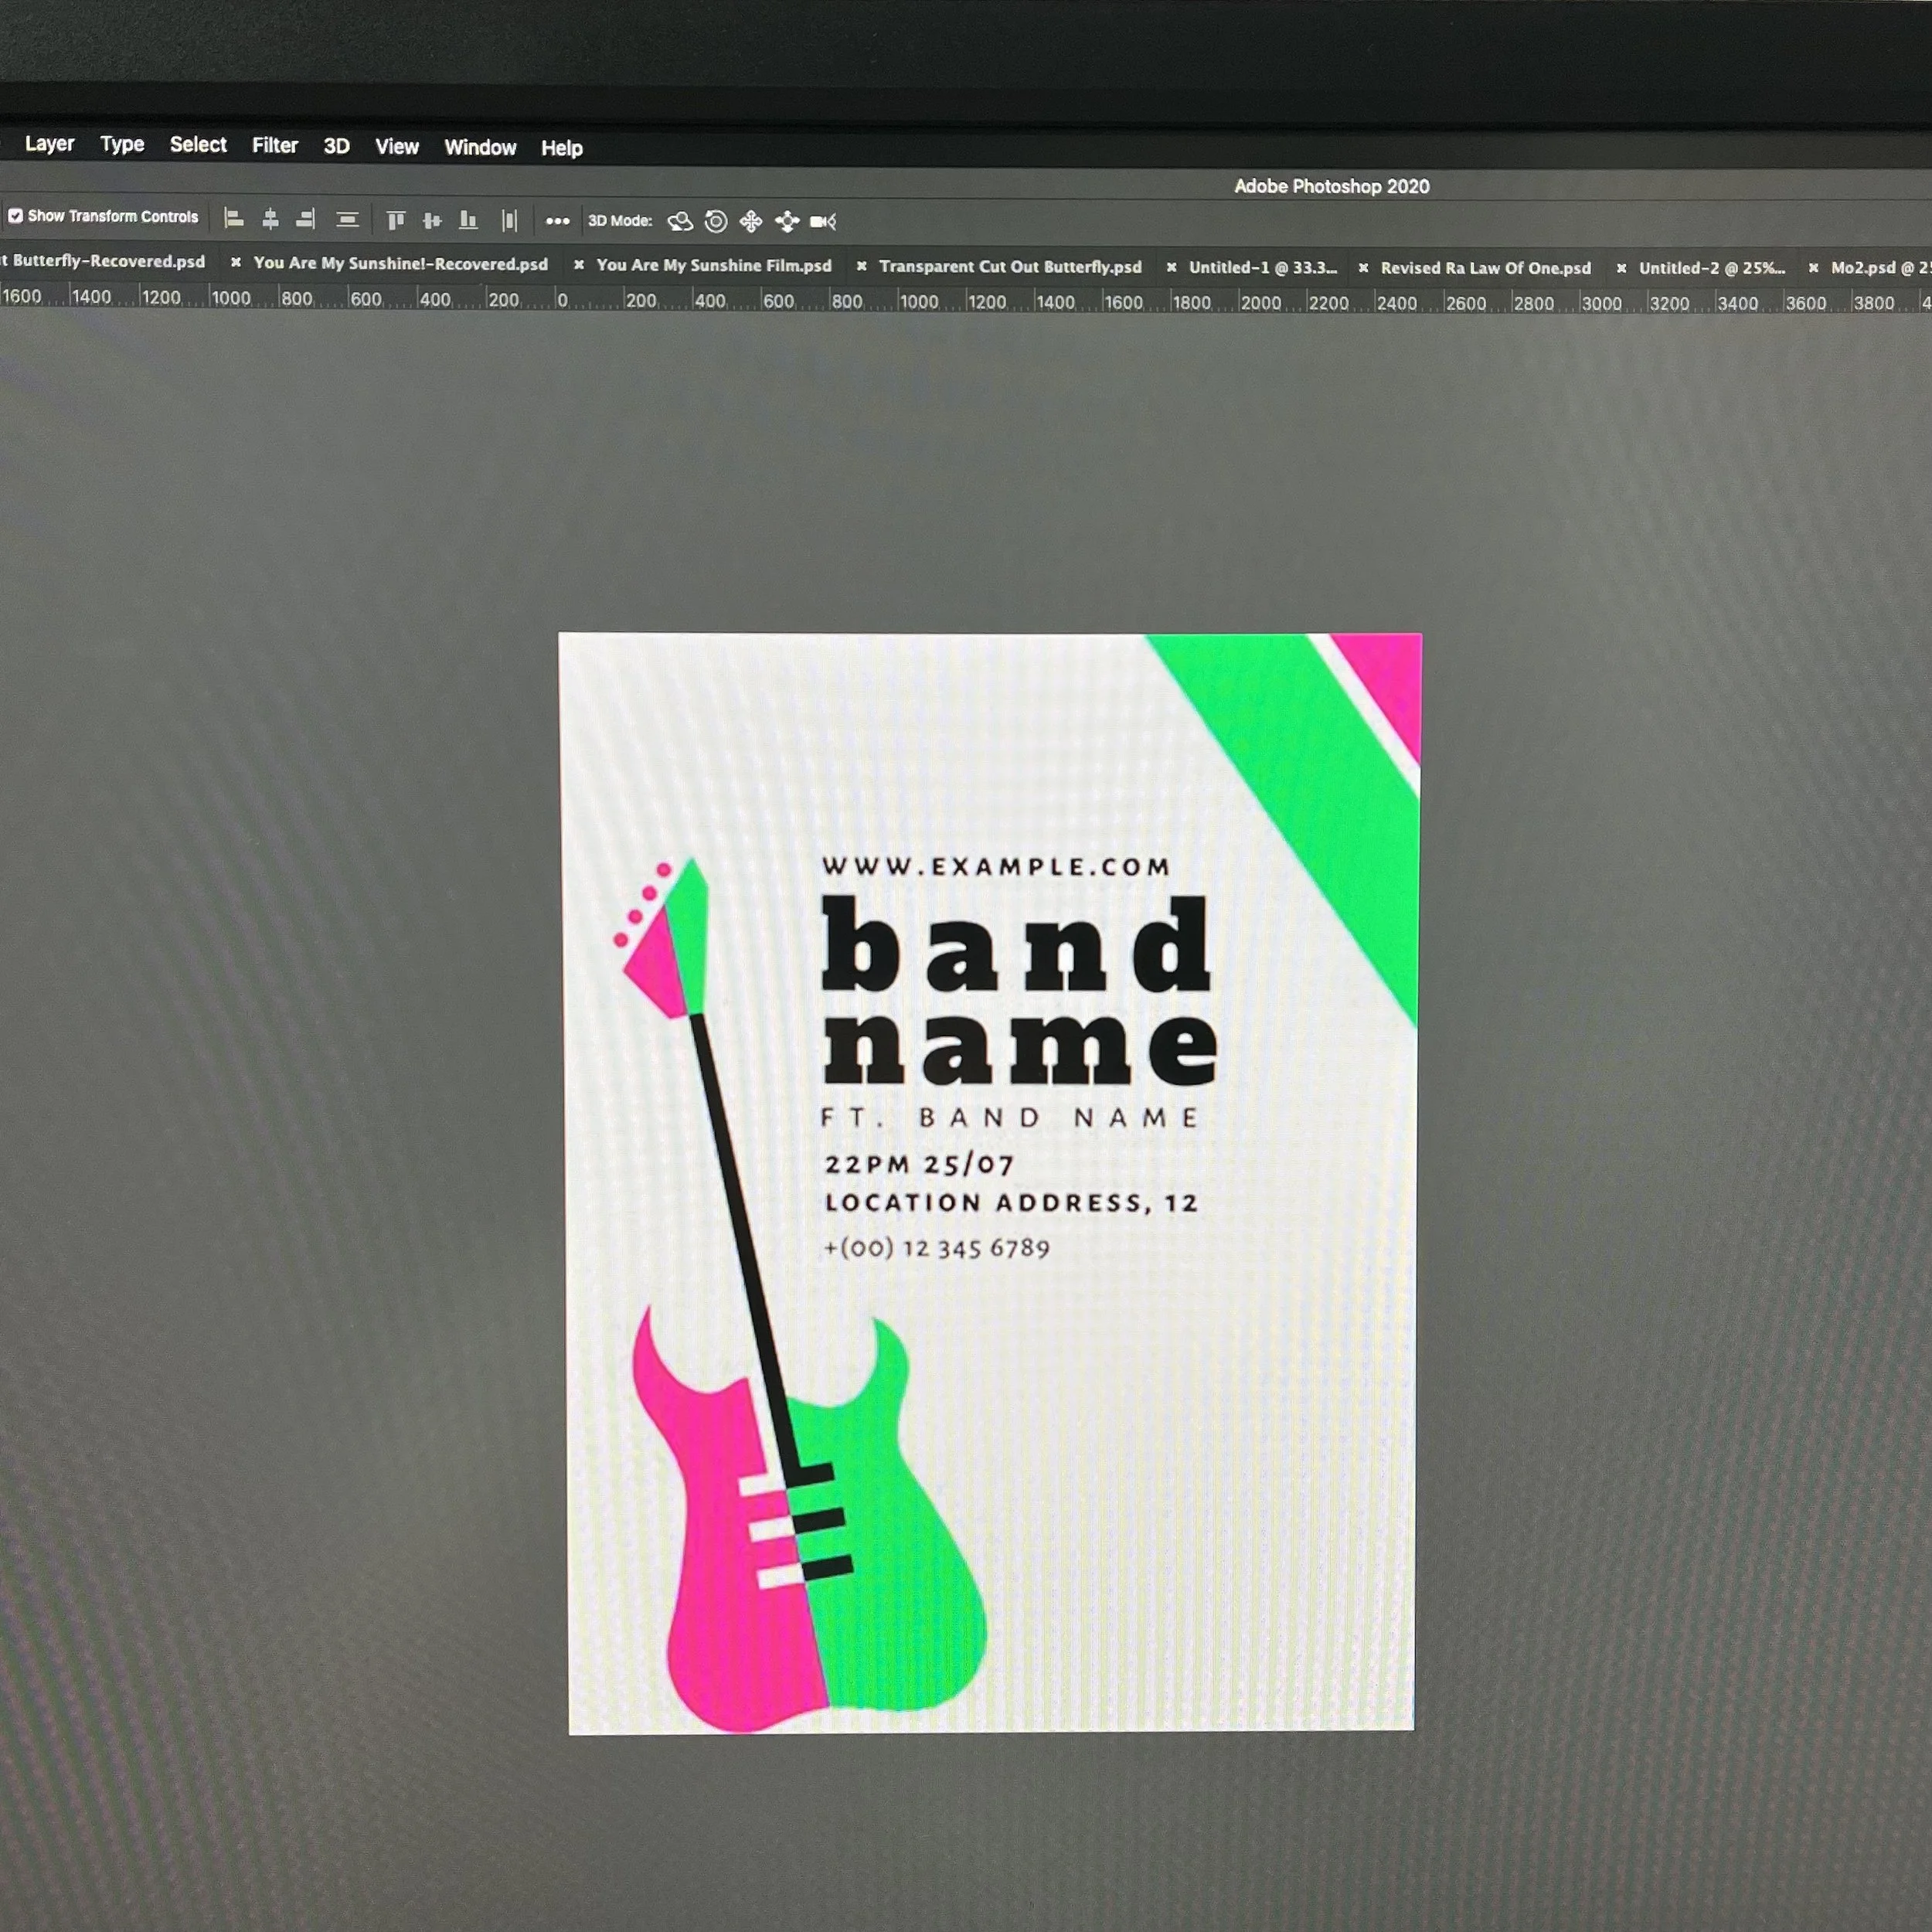Select 3D Roll camera icon
The image size is (1932, 1932).
(716, 222)
